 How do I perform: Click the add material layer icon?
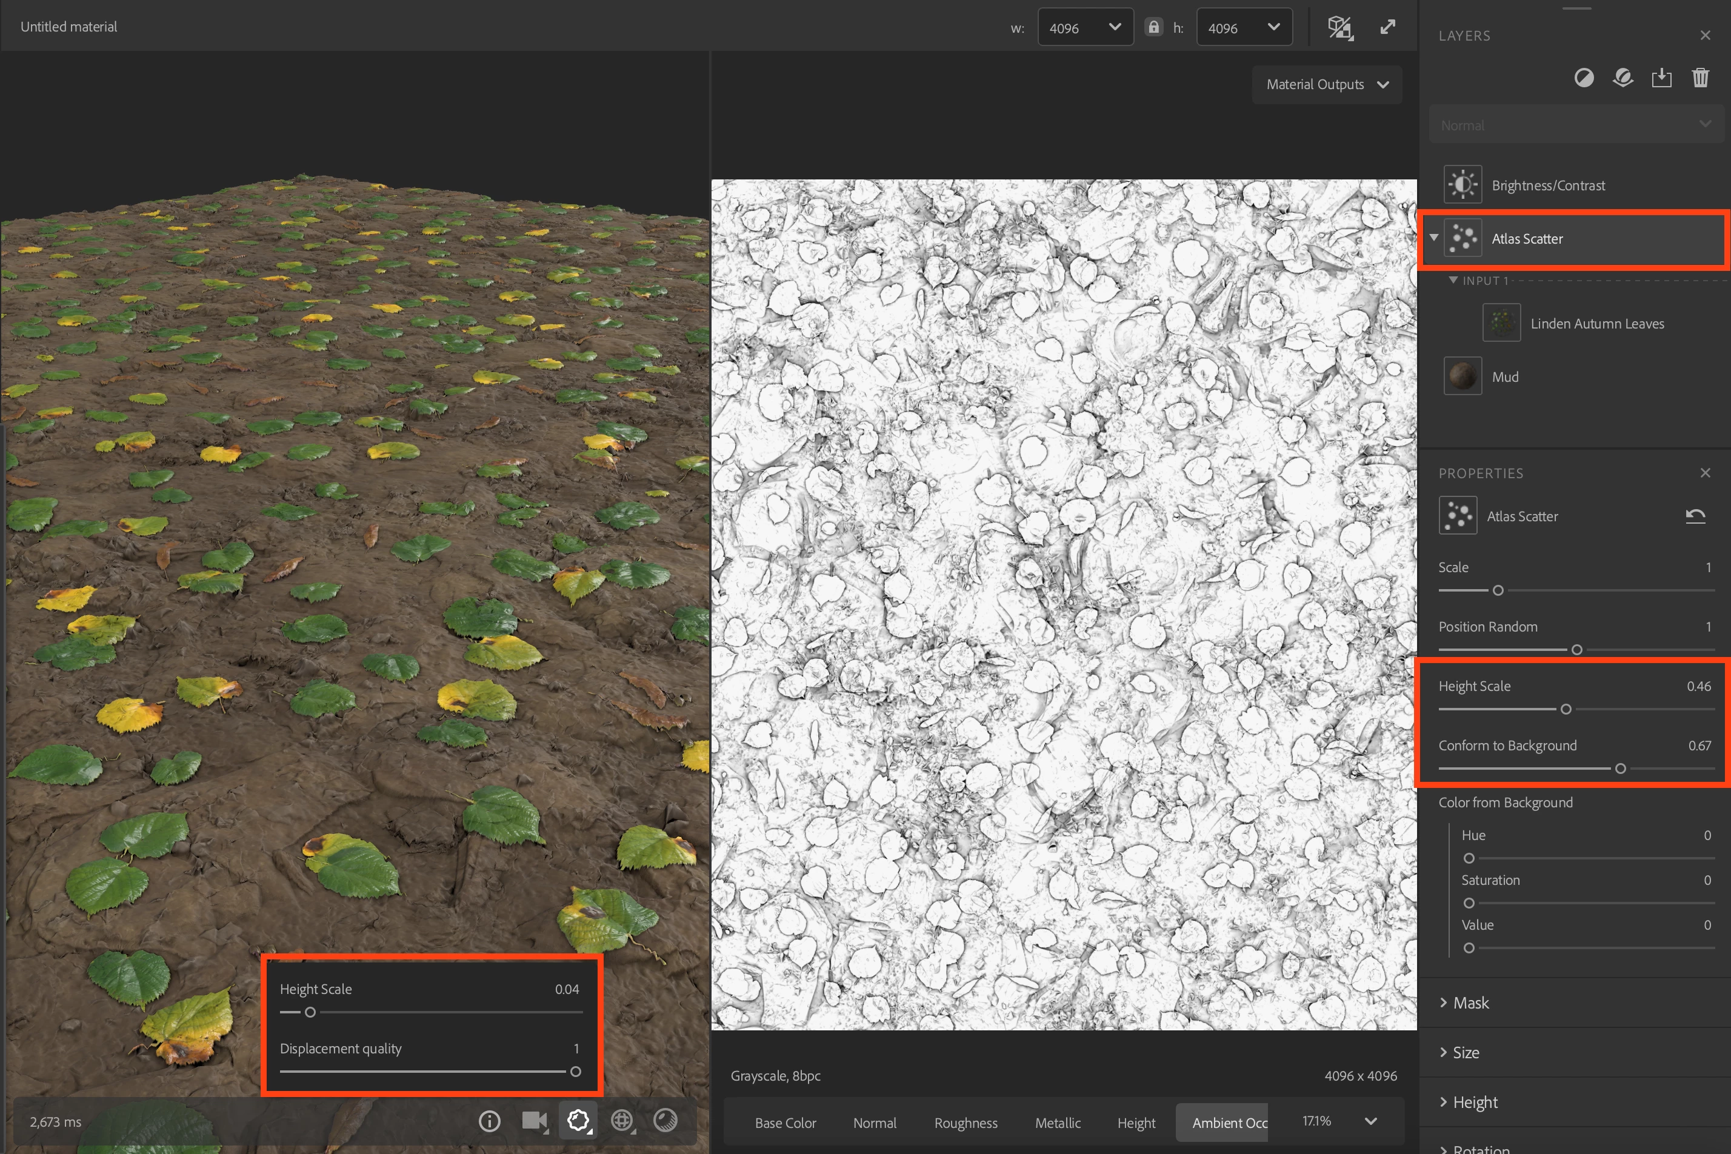(x=1623, y=78)
